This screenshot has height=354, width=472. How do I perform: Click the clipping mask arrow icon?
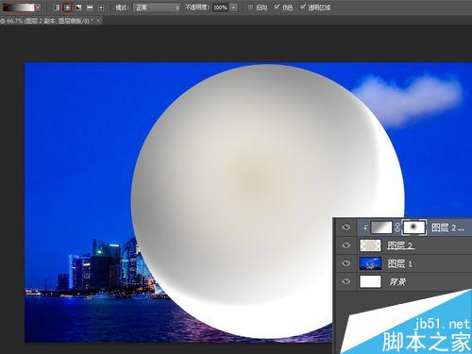click(365, 228)
